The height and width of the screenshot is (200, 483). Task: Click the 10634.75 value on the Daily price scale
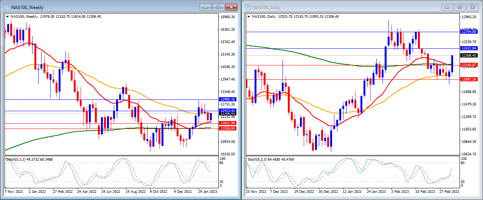(x=469, y=154)
